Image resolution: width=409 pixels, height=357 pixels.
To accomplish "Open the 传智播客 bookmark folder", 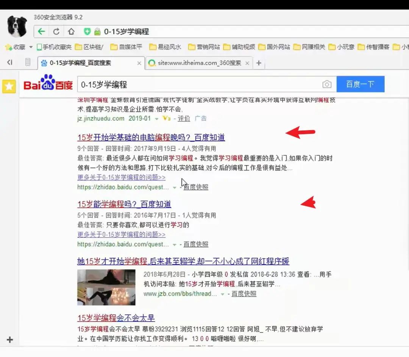I will (373, 47).
